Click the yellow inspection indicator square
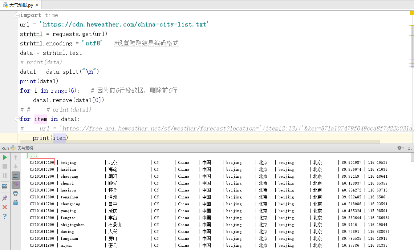Image resolution: width=414 pixels, height=250 pixels. [411, 13]
